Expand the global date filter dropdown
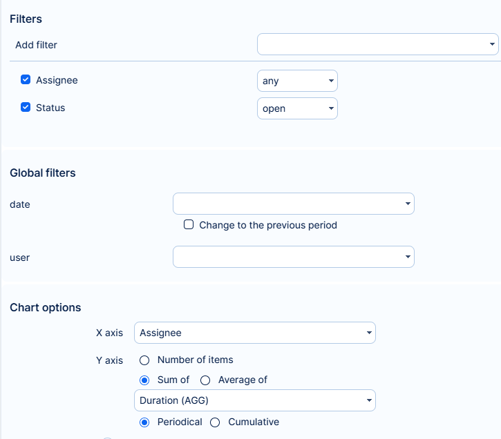Viewport: 501px width, 439px height. coord(293,204)
